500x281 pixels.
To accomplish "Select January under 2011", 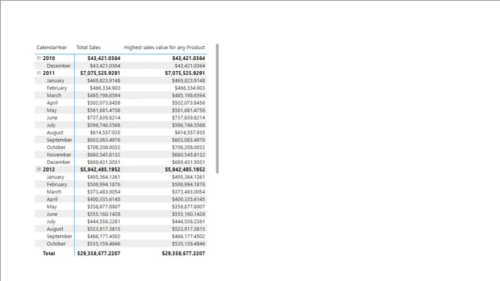I will click(x=55, y=80).
